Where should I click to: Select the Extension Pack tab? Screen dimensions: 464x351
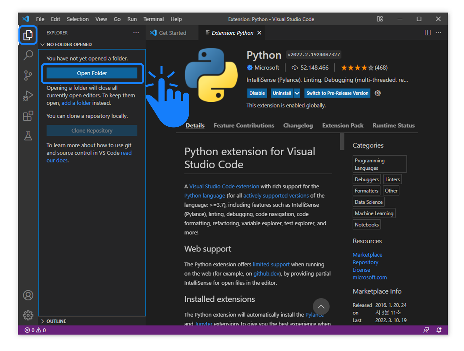pos(343,125)
